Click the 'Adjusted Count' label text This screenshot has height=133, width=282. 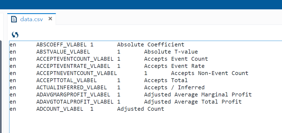pos(141,109)
